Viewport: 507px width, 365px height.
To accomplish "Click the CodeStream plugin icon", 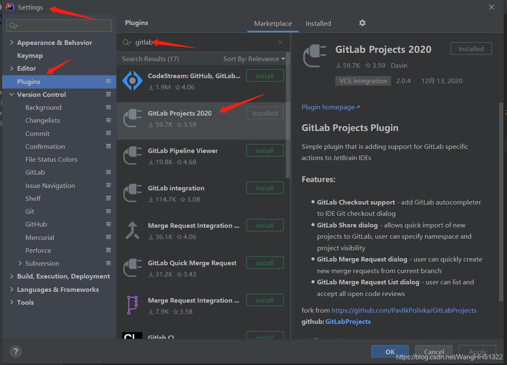I will (x=132, y=81).
